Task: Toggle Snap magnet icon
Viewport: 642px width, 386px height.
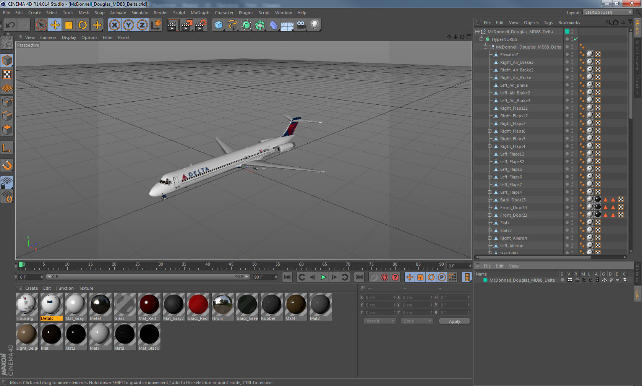Action: coord(7,165)
